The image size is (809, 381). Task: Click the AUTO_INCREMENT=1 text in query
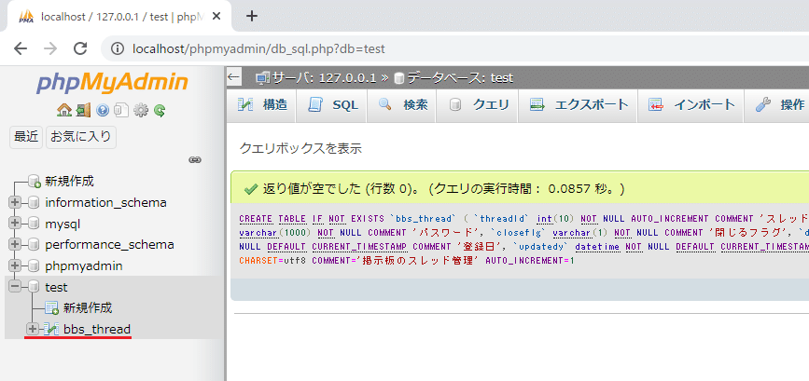[x=530, y=261]
